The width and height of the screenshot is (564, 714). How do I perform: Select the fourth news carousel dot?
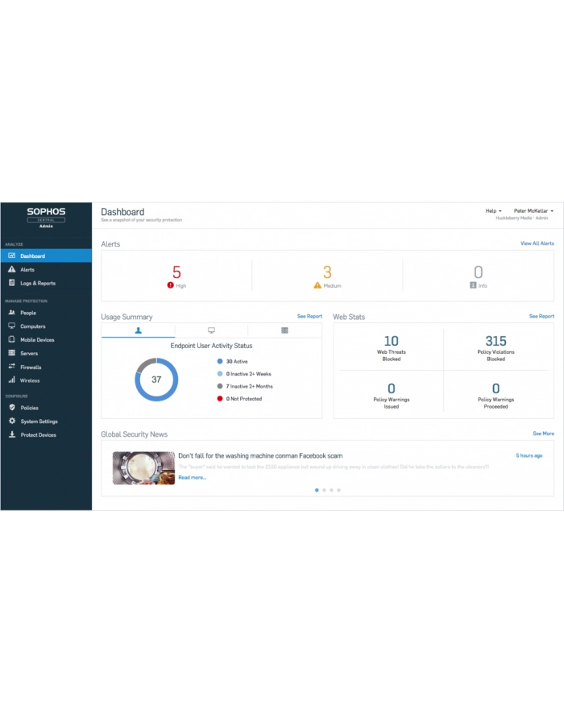tap(338, 490)
